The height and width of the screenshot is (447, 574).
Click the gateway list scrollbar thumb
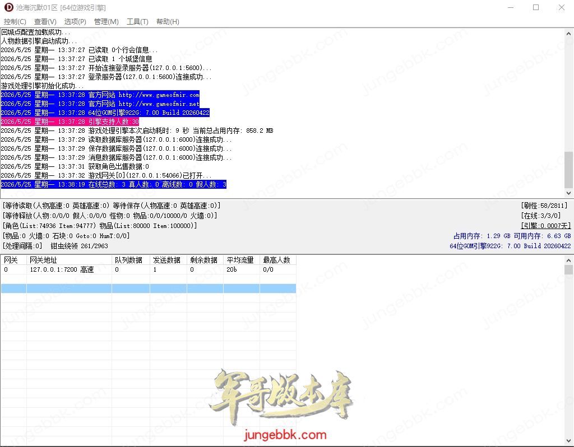click(568, 269)
